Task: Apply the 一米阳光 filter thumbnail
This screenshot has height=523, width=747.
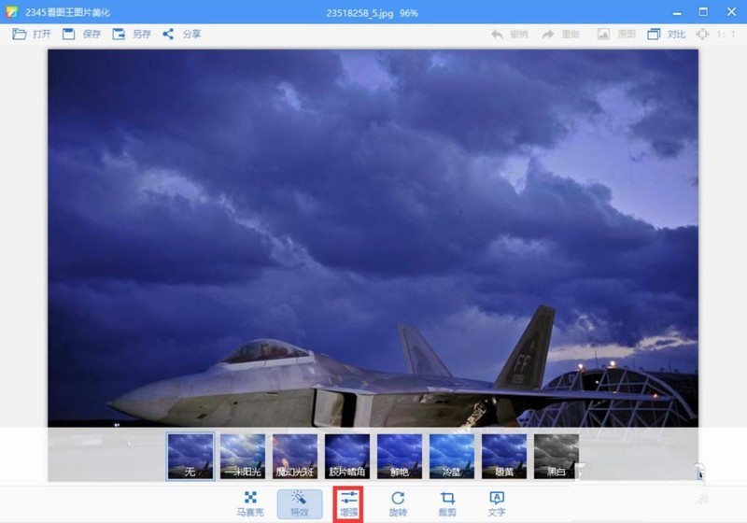Action: tap(243, 456)
